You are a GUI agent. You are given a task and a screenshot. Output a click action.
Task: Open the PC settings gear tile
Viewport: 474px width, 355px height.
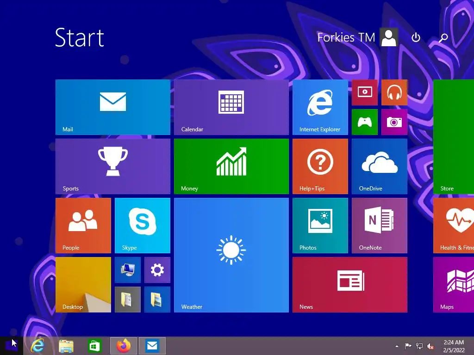[x=157, y=270]
